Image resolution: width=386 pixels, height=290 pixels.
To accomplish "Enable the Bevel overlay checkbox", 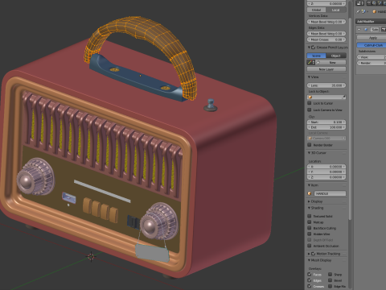I will point(331,280).
